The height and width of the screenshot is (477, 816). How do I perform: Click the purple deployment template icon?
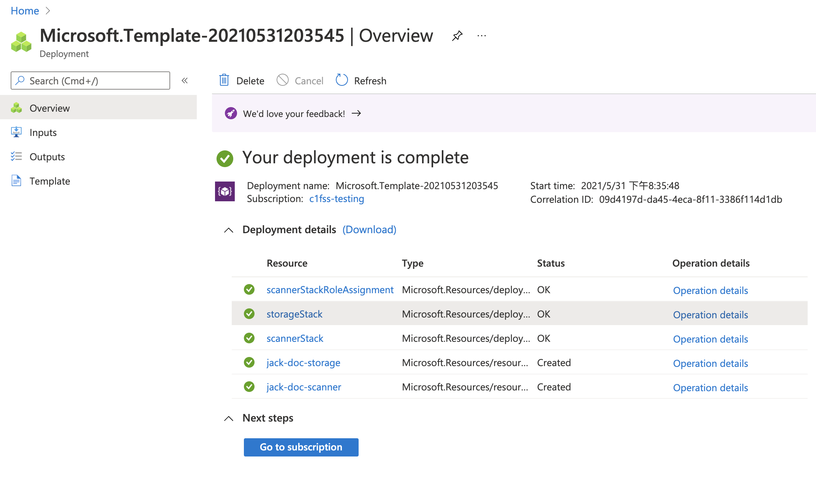pos(225,191)
